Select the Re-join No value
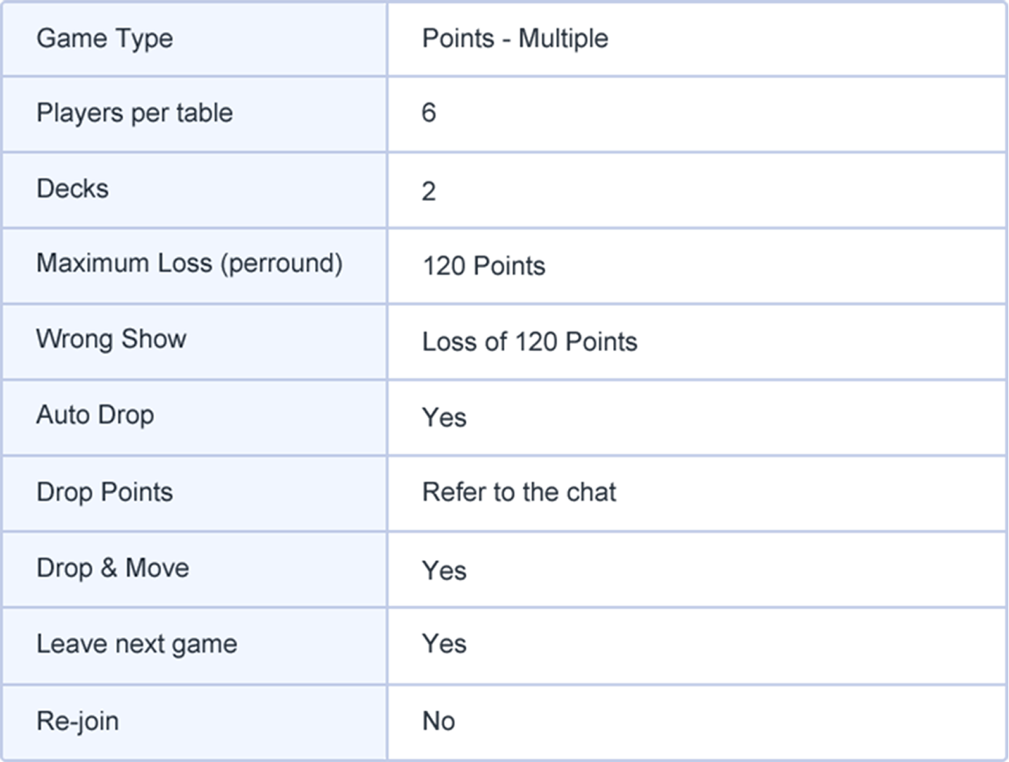Screen dimensions: 1009x762 pos(439,721)
